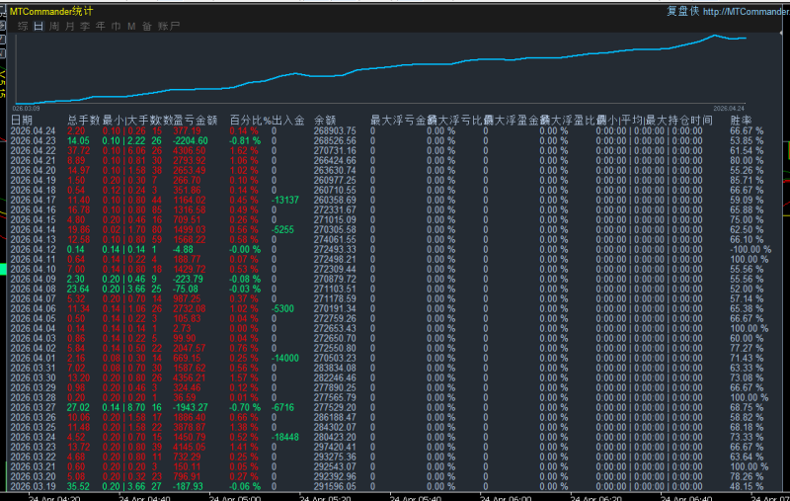Select the 2026.04.16 date row

pyautogui.click(x=34, y=210)
